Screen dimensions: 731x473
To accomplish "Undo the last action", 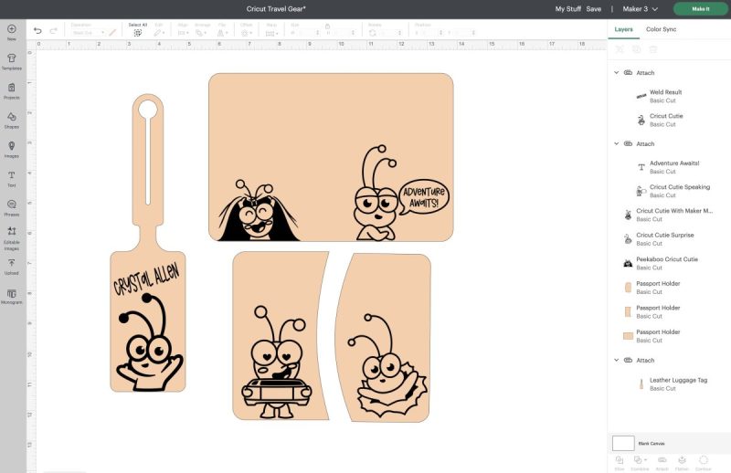I will [37, 31].
